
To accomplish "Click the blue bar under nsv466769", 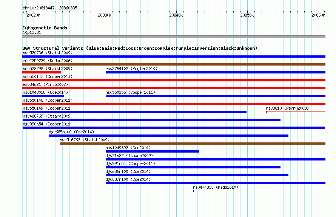I will [151, 120].
